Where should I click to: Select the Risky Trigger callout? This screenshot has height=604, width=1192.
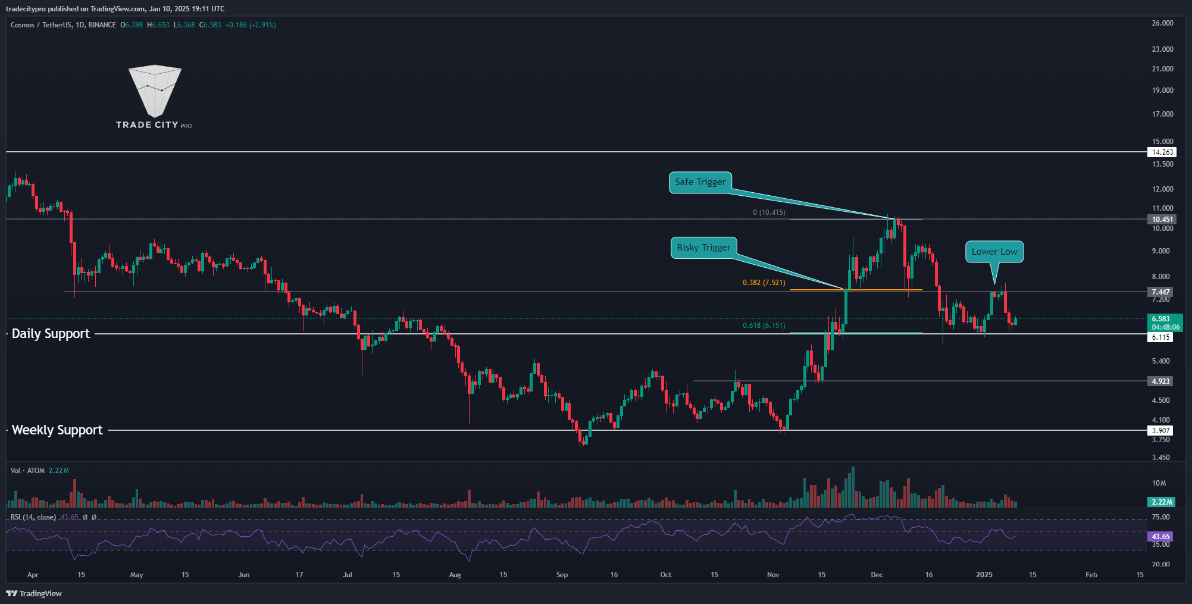click(x=703, y=248)
